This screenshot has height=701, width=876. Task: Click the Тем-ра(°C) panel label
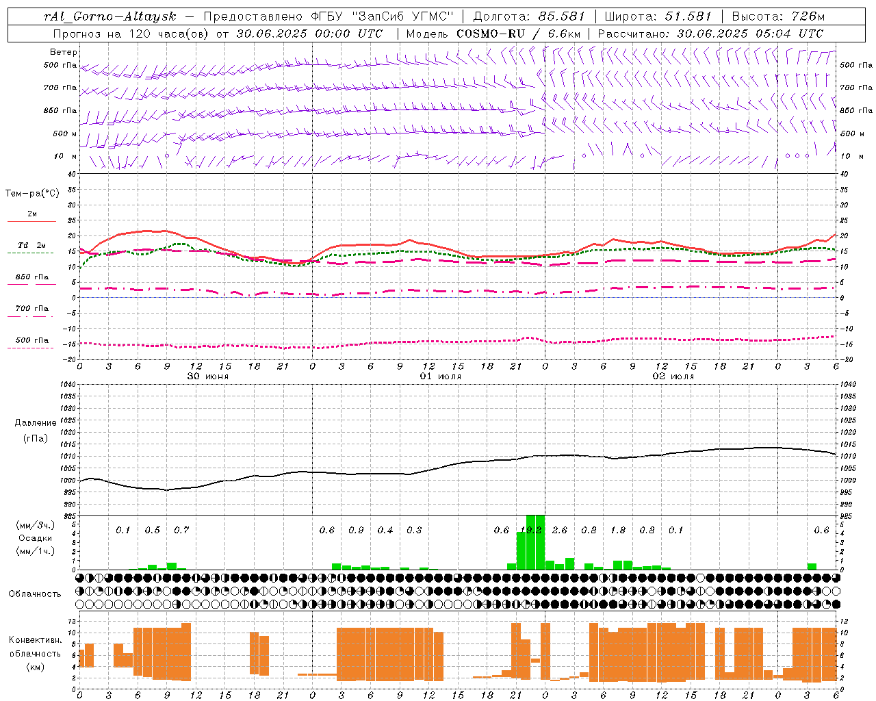coord(33,194)
